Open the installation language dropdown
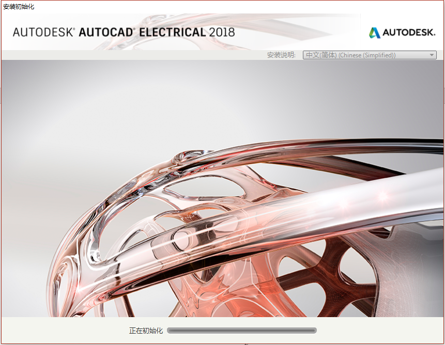Viewport: 445px width, 345px height. click(x=370, y=55)
